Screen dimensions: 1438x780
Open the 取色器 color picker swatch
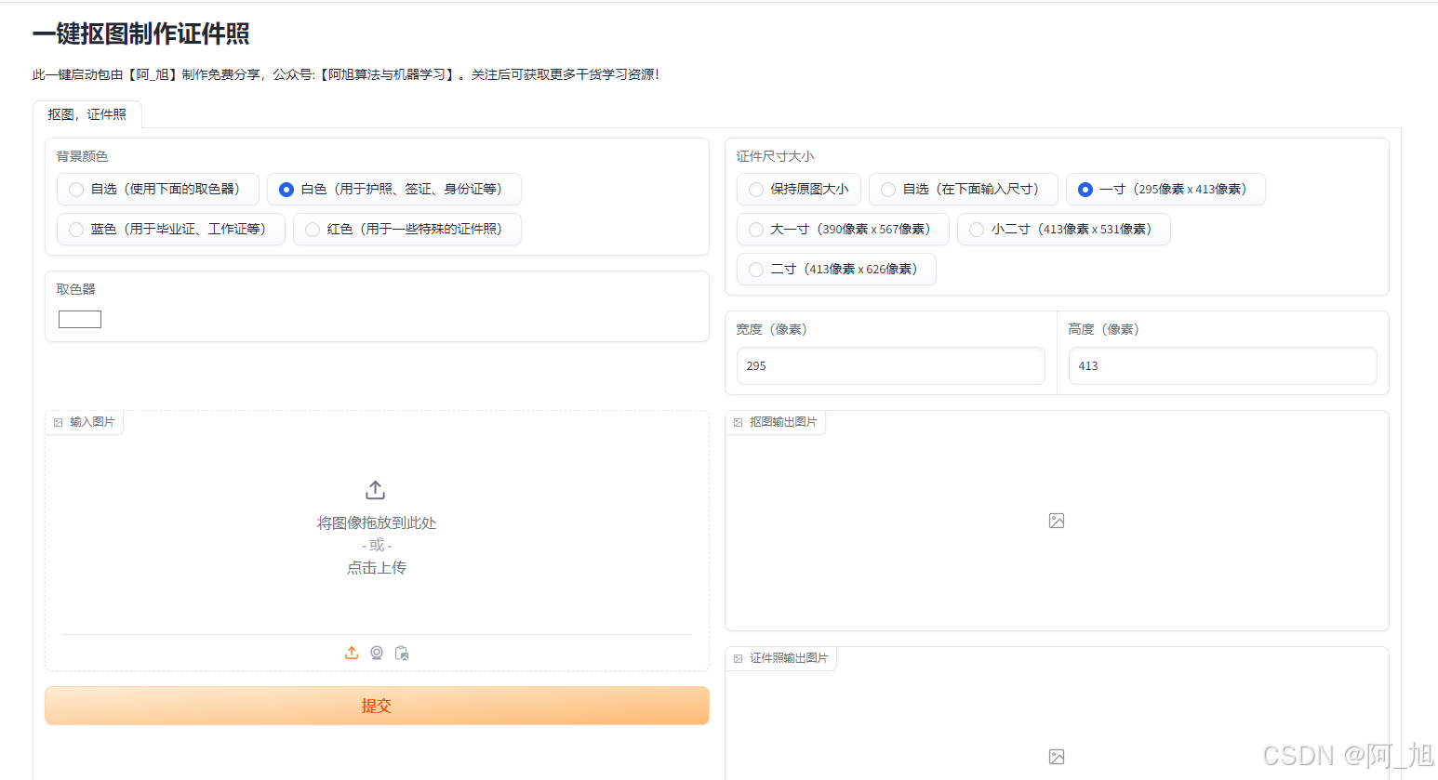pyautogui.click(x=79, y=318)
